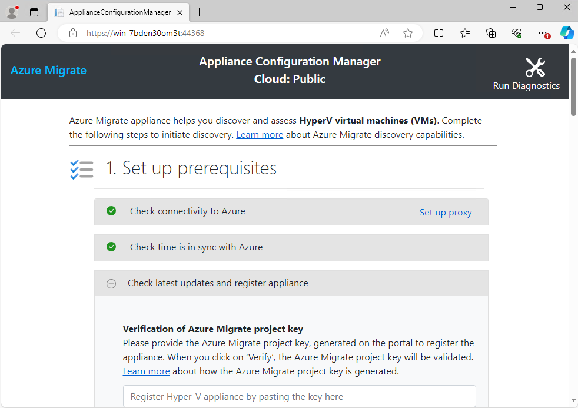
Task: View site information lock icon
Action: click(x=73, y=33)
